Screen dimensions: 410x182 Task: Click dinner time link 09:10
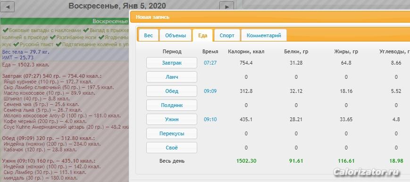coord(210,119)
